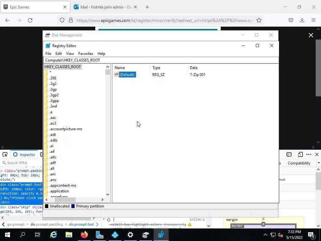Image resolution: width=321 pixels, height=241 pixels.
Task: Bookmark this page with the star icon
Action: click(259, 20)
